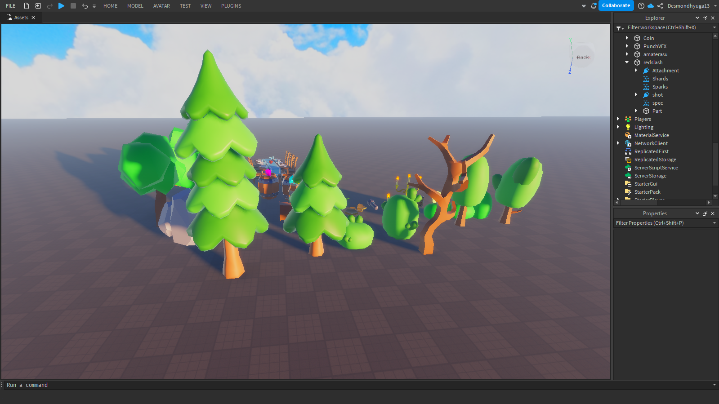
Task: Open the Filter workspace dropdown arrow
Action: [715, 27]
